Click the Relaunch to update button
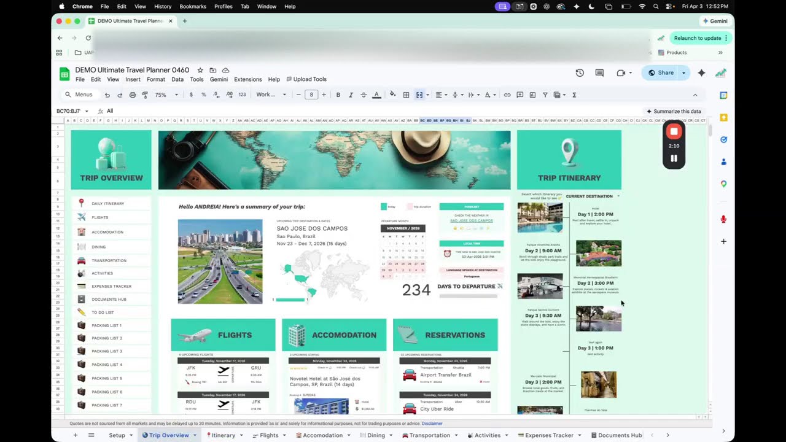This screenshot has width=786, height=442. click(697, 38)
